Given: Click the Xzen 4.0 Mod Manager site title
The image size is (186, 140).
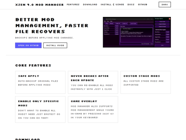Looking at the screenshot, I should click(40, 4).
